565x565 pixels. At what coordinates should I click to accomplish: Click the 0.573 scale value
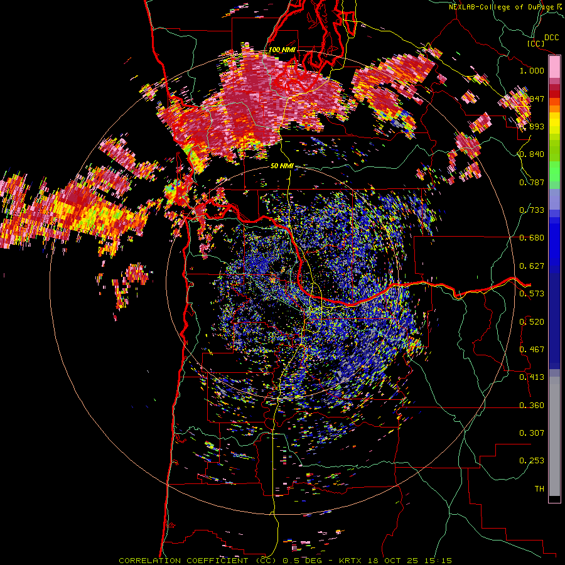pyautogui.click(x=532, y=294)
